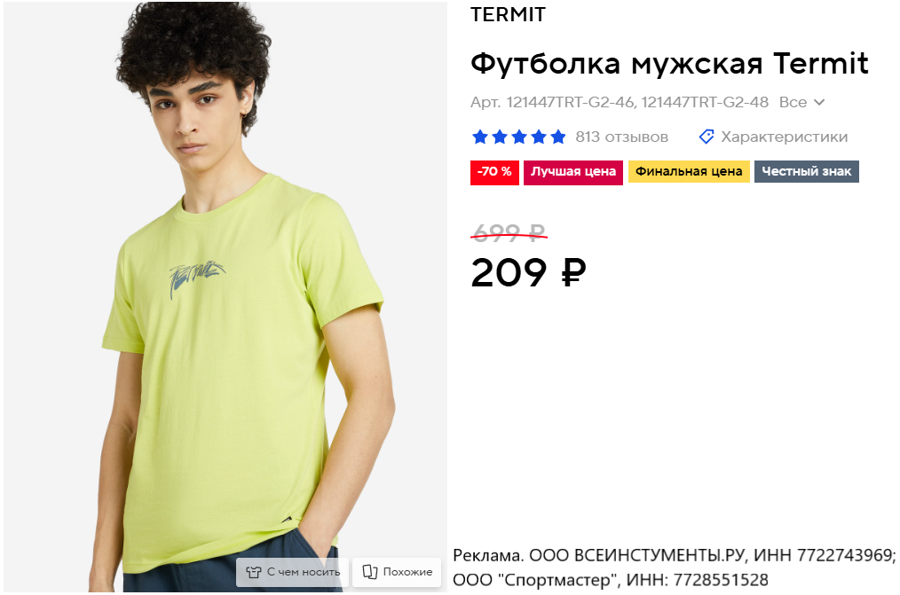Viewport: 900px width, 595px height.
Task: Click the first blue rating star
Action: click(x=480, y=137)
